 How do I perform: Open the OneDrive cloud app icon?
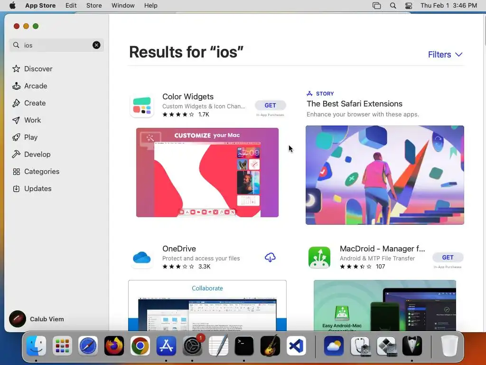point(141,258)
